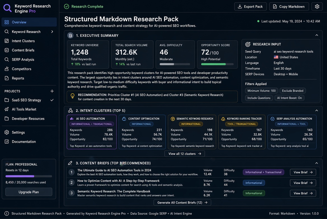The image size is (327, 219).
Task: Click the Avg. Difficulty progress bar
Action: pos(175,64)
